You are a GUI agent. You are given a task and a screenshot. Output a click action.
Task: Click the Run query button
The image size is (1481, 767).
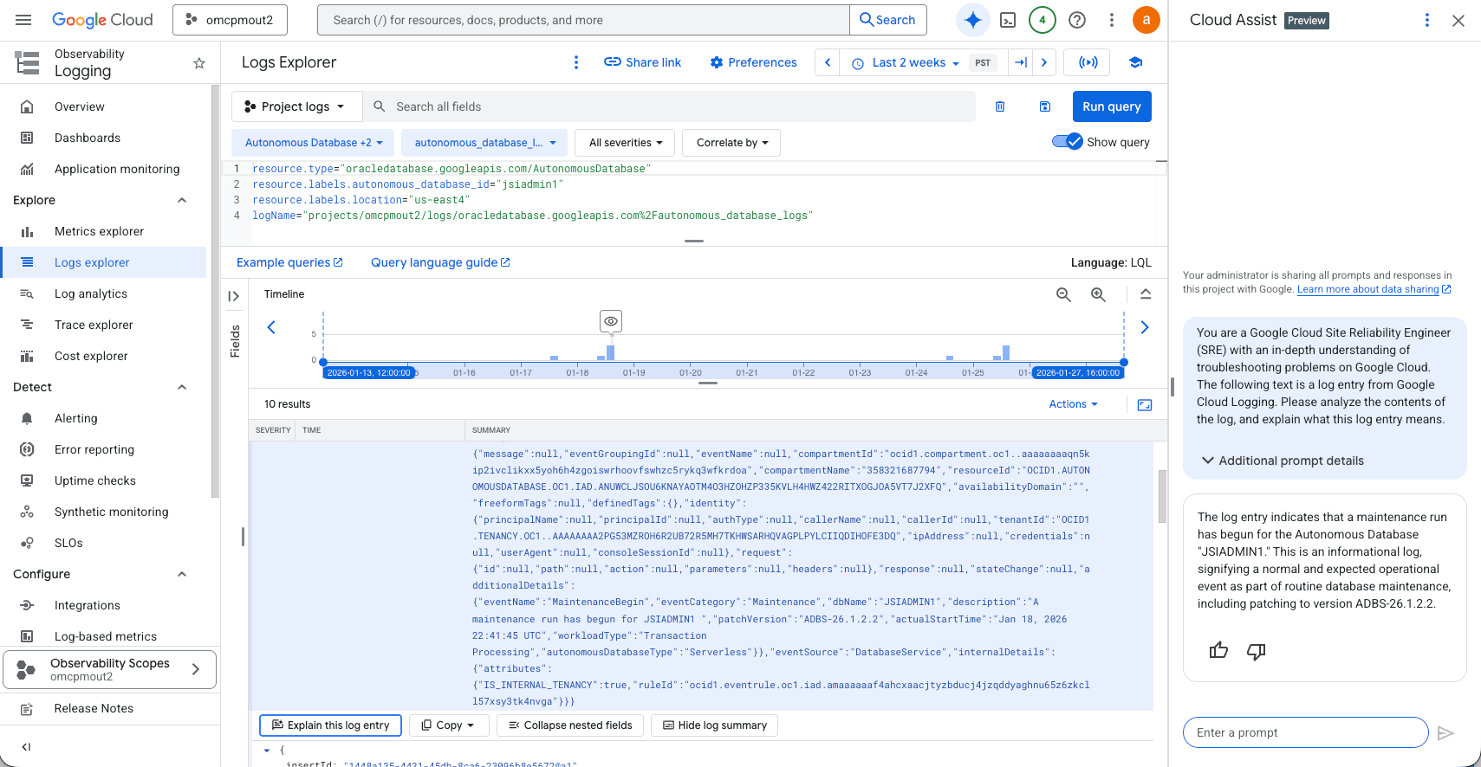point(1112,106)
